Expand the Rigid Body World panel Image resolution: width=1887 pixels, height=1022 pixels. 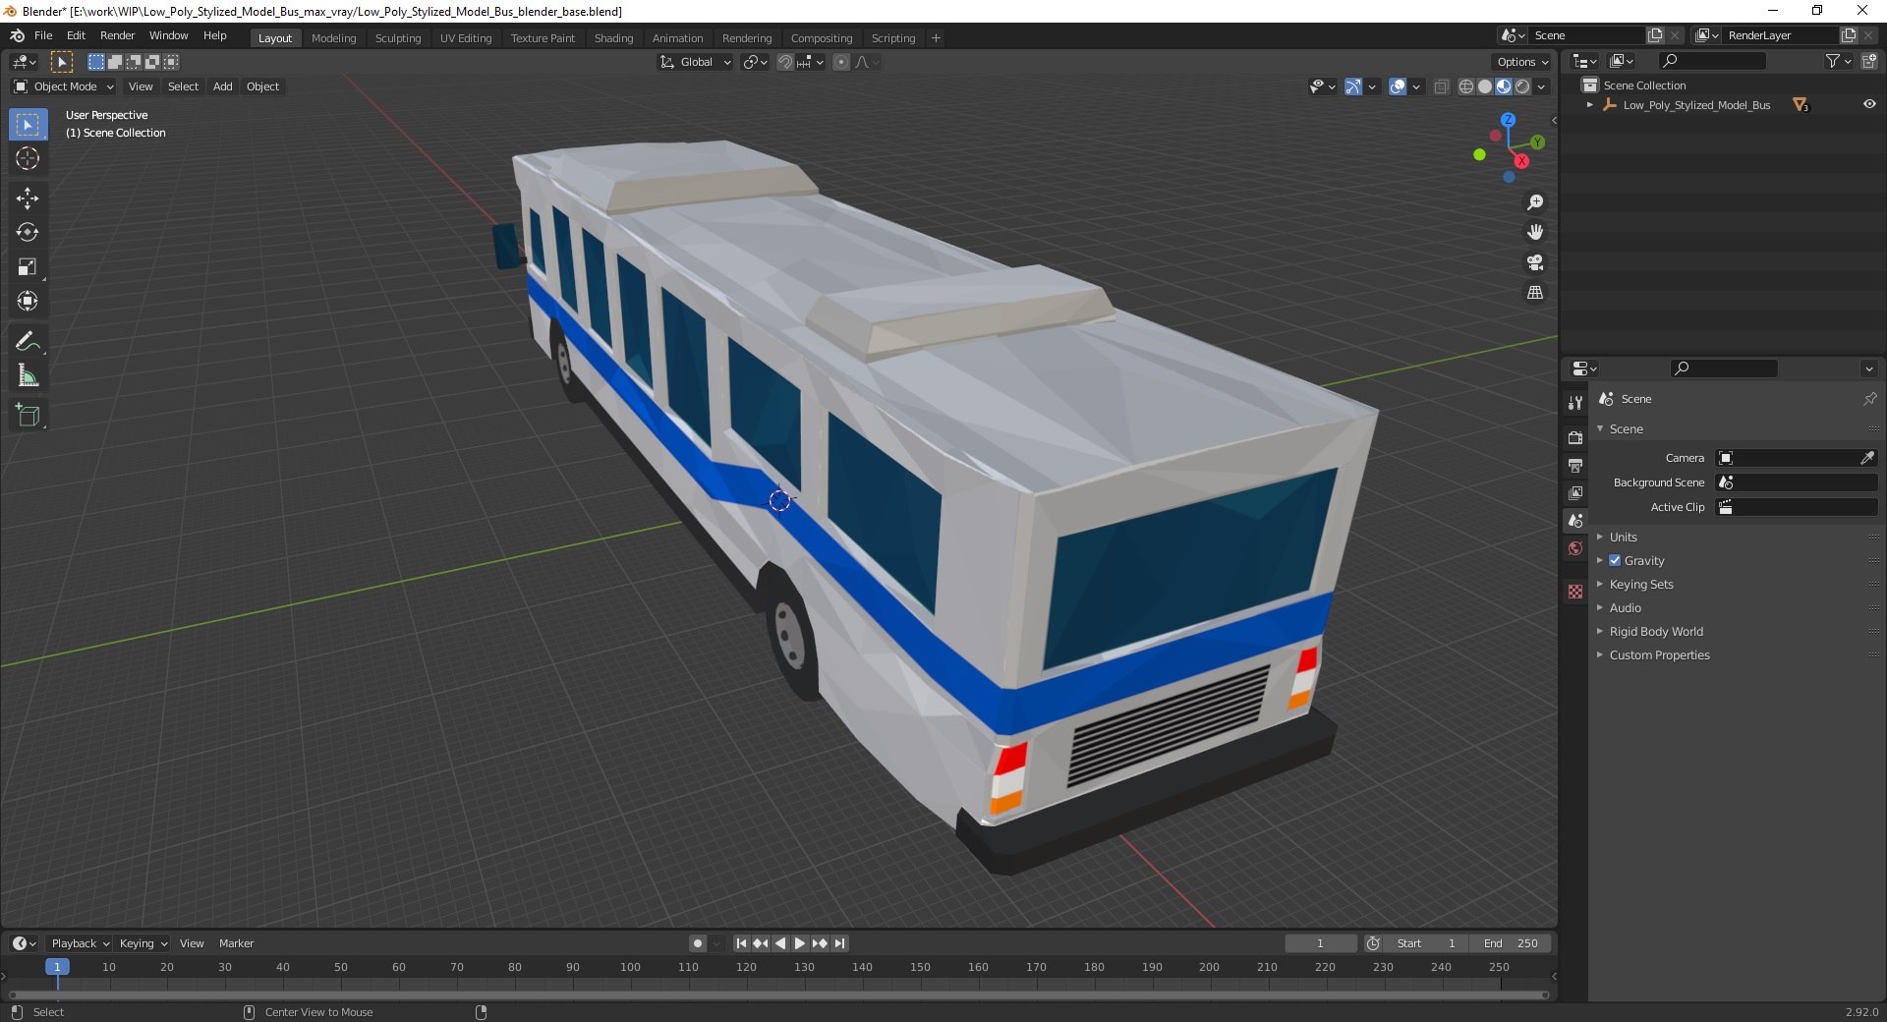pyautogui.click(x=1656, y=631)
